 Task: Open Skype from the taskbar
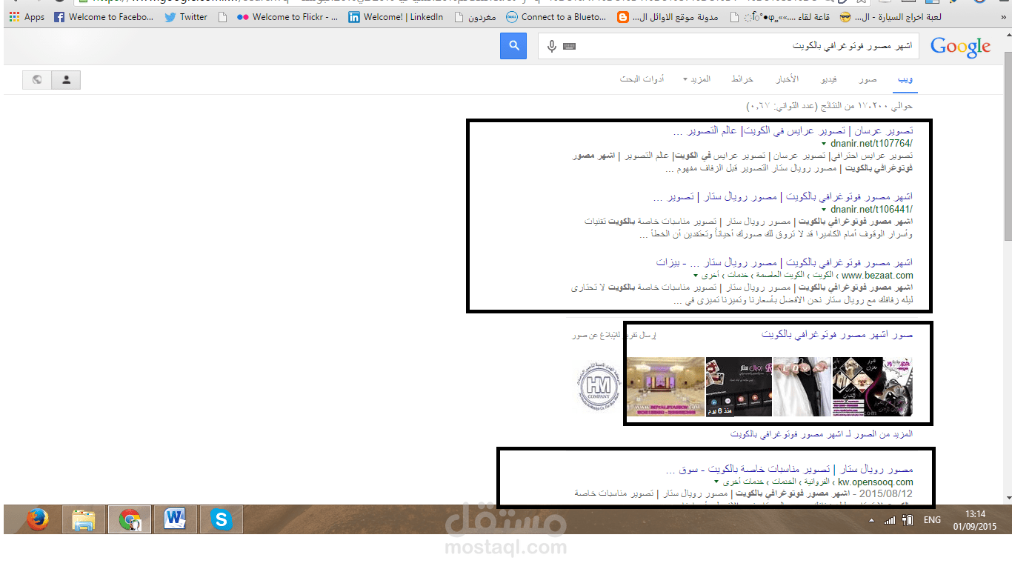[221, 520]
